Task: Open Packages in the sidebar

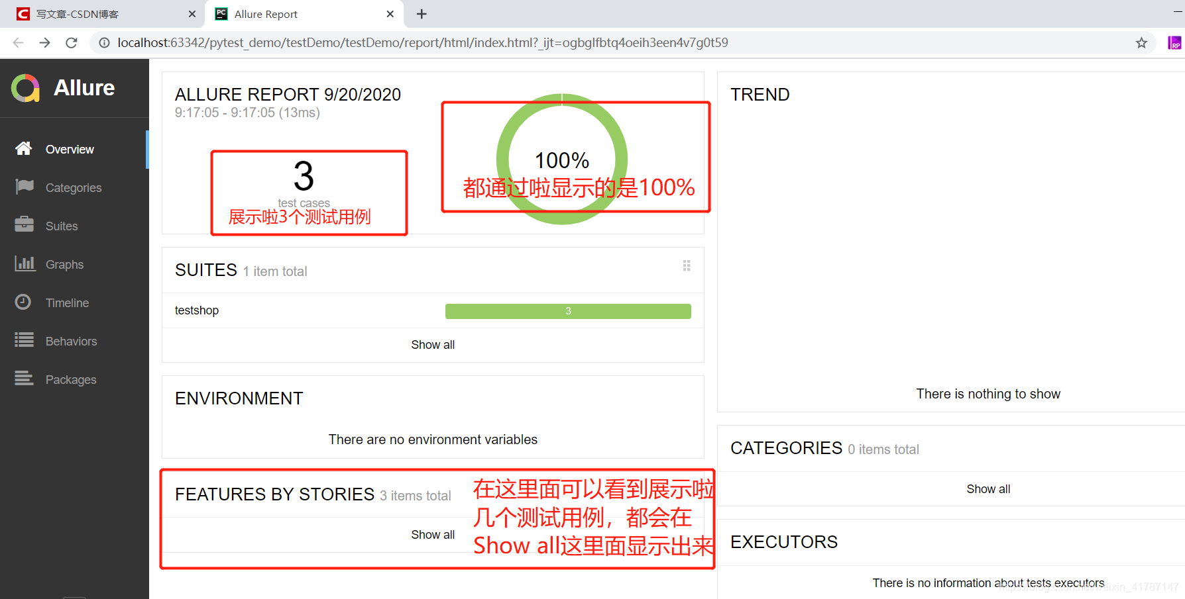Action: 74,380
